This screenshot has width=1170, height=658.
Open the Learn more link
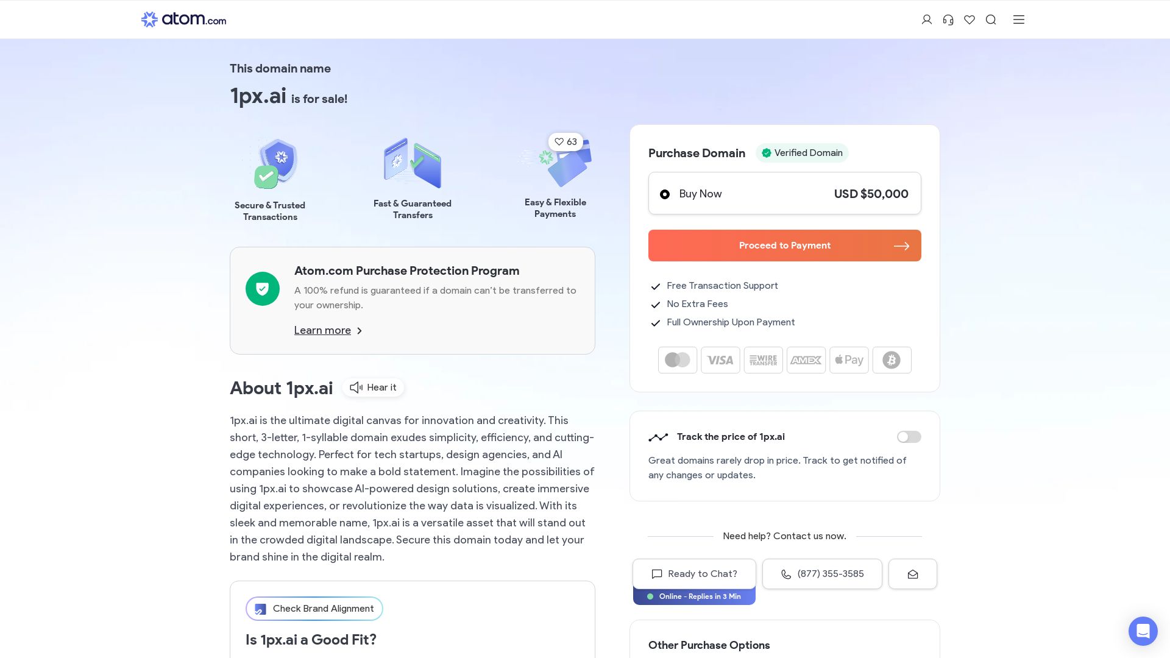click(x=322, y=330)
